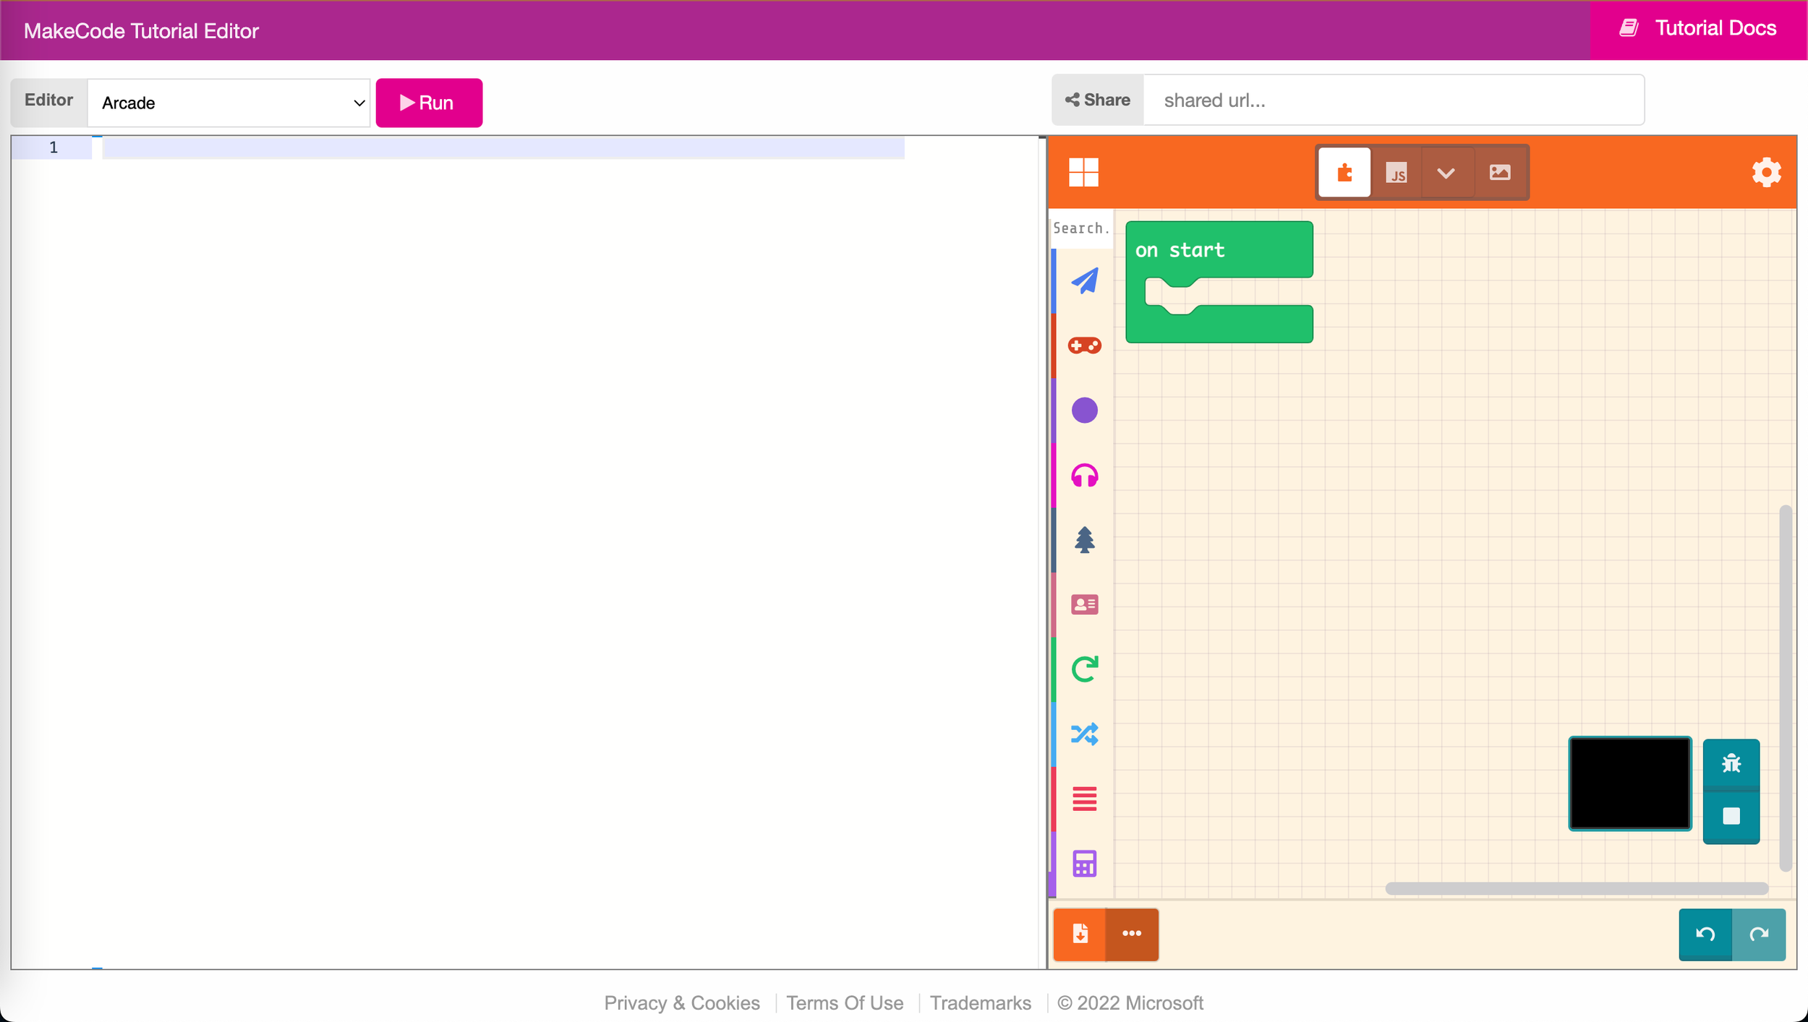Switch to the JavaScript editor view
Image resolution: width=1808 pixels, height=1022 pixels.
tap(1396, 173)
